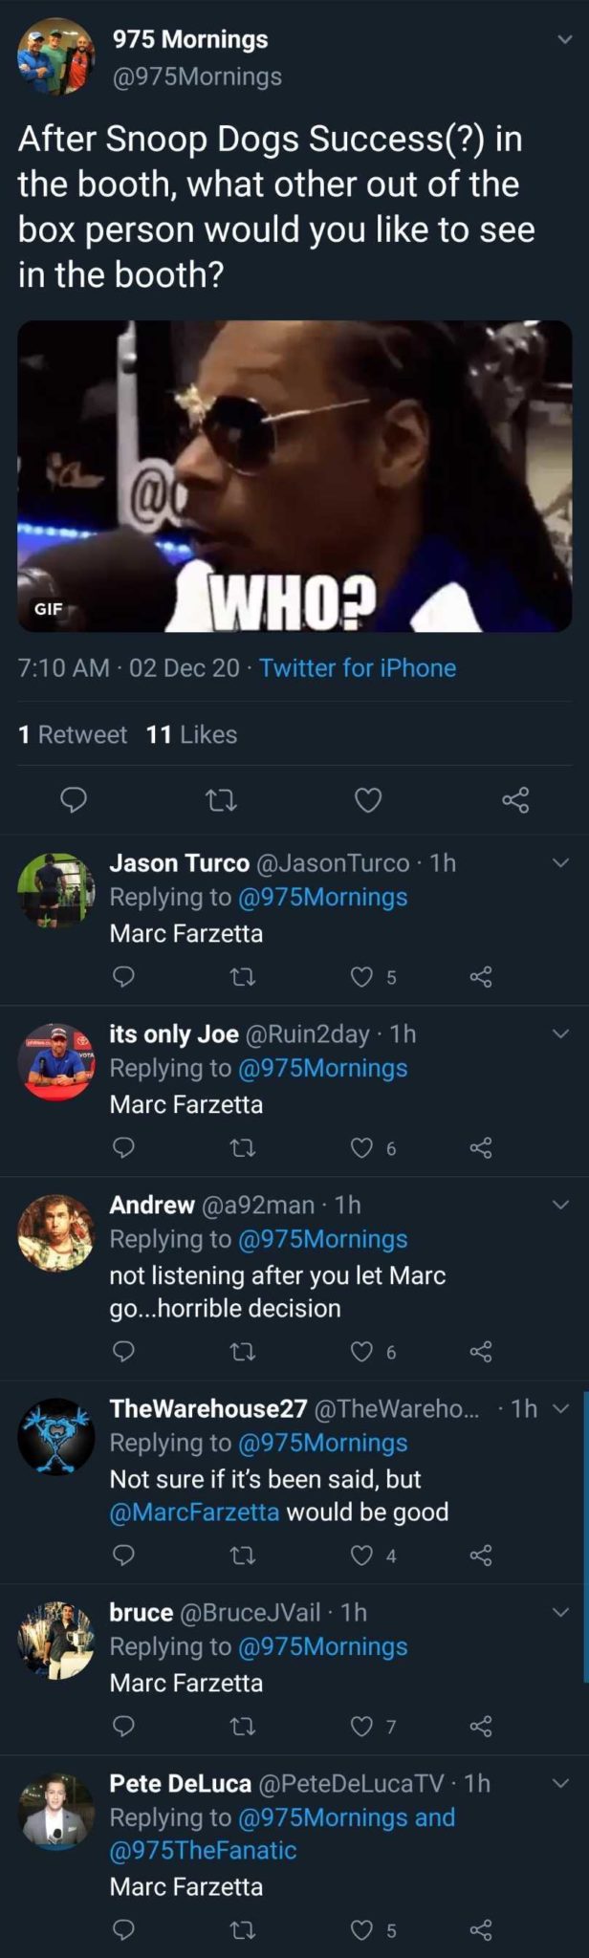Retweet Pete DeLuca's reply
589x1958 pixels.
point(244,1929)
